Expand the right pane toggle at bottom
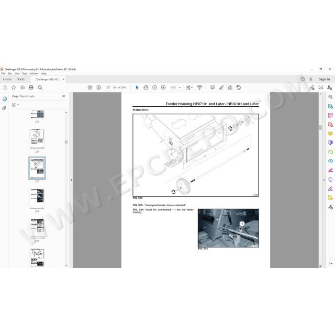This screenshot has height=335, width=335. [x=331, y=263]
